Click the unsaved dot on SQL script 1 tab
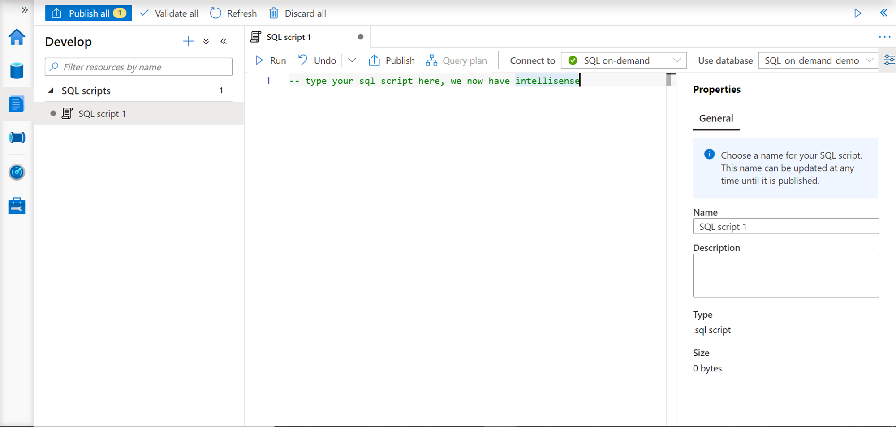896x427 pixels. click(360, 37)
